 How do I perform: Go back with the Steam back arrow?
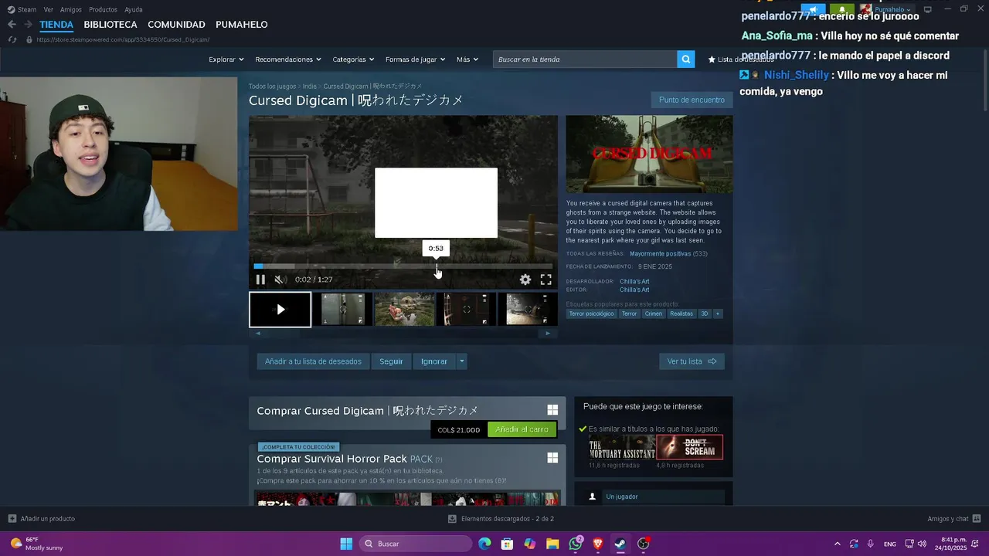point(12,25)
